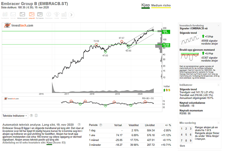Rate the stock 5

point(186,135)
